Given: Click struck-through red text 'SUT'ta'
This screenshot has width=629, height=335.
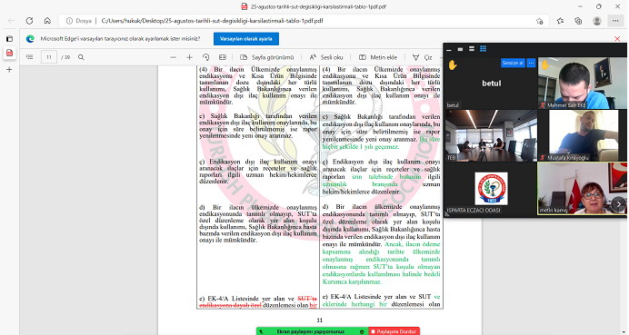Looking at the screenshot, I should [307, 299].
